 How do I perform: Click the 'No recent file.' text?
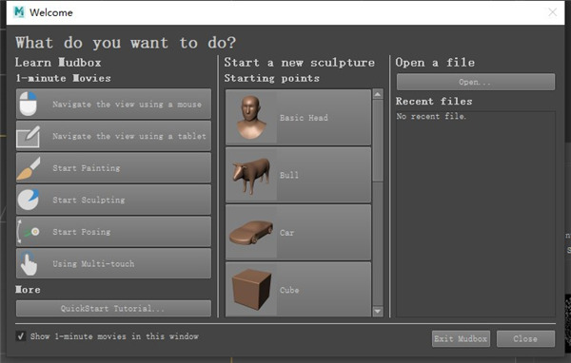tap(431, 116)
